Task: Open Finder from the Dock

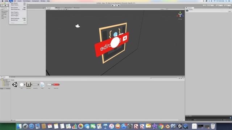Action: pos(19,126)
